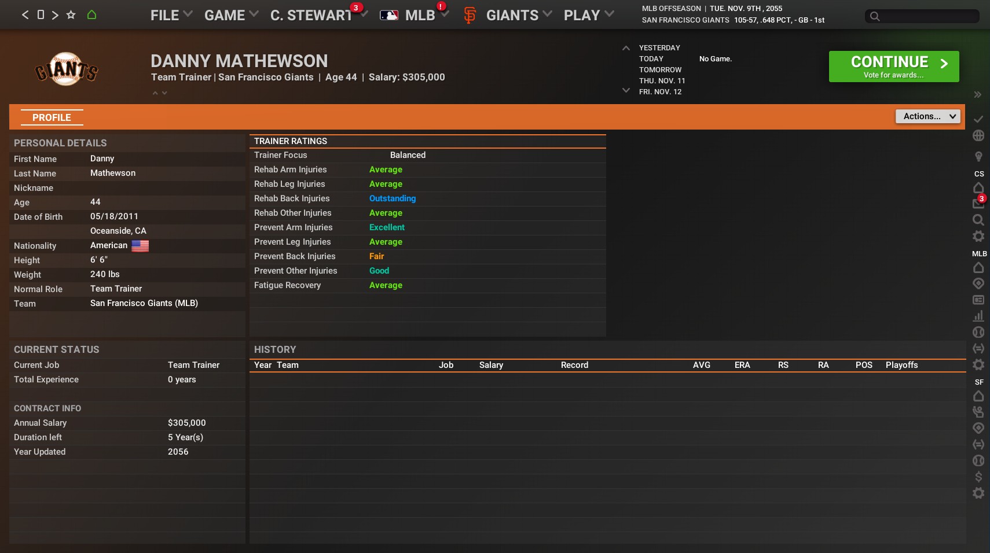Click the dollar sign finances icon
The width and height of the screenshot is (990, 553).
(x=978, y=477)
